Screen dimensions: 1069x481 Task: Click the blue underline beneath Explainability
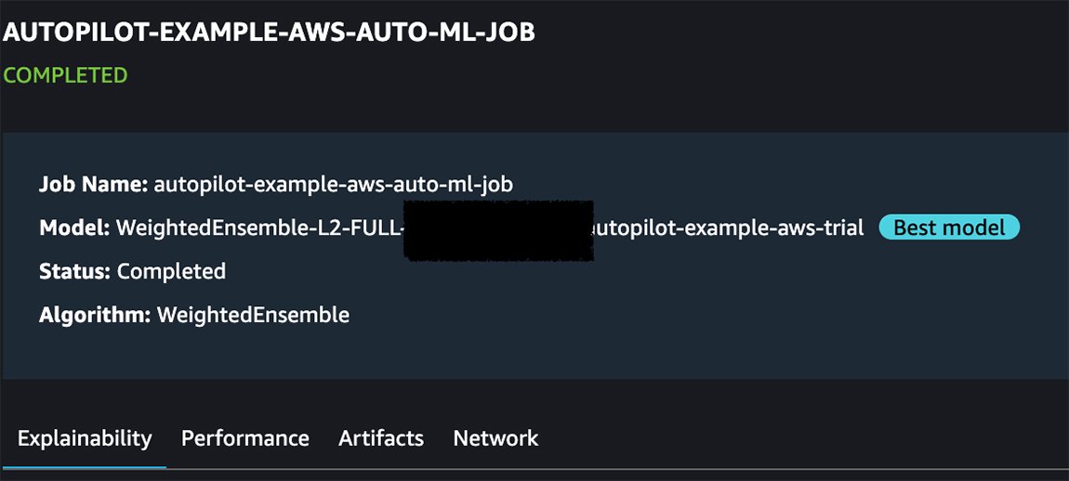click(x=85, y=466)
